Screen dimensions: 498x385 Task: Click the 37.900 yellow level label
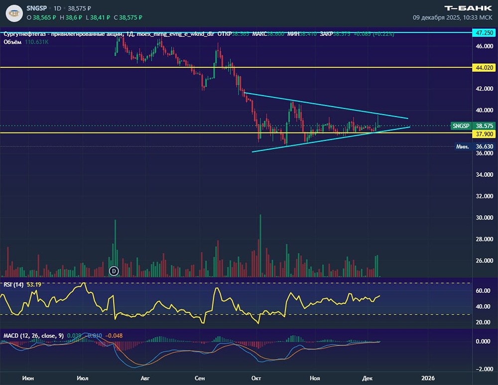point(485,133)
